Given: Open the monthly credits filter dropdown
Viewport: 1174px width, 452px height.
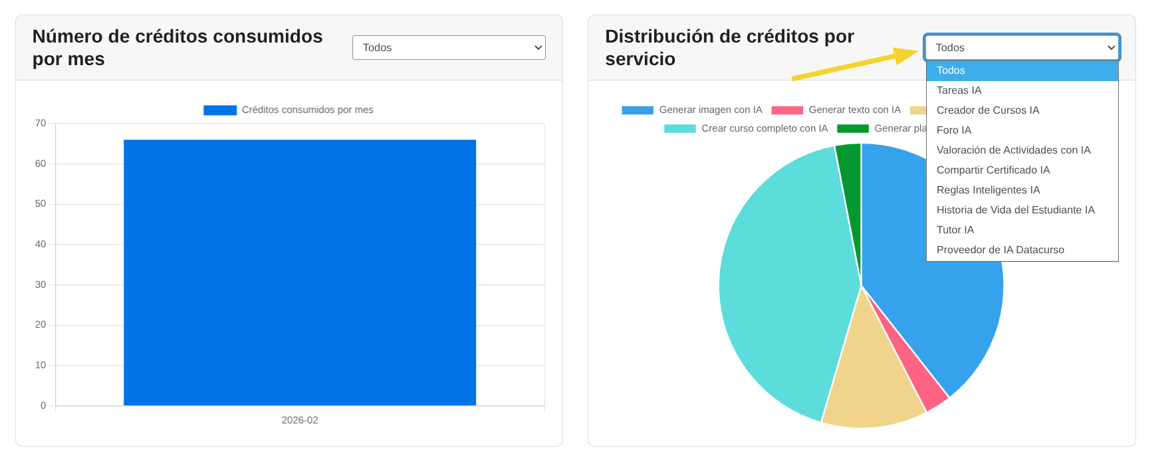Looking at the screenshot, I should (x=449, y=48).
